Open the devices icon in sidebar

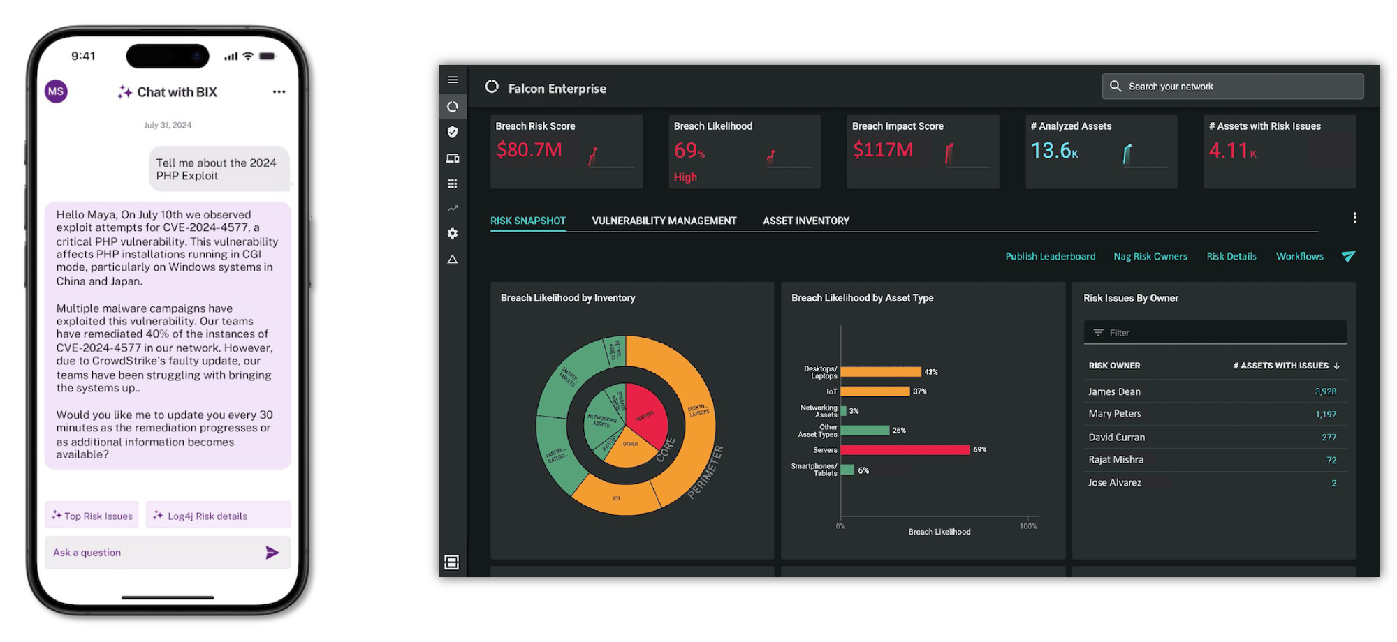coord(453,158)
